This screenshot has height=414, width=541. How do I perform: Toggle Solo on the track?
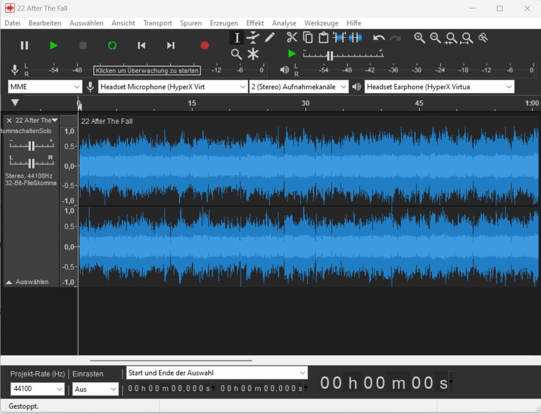45,131
